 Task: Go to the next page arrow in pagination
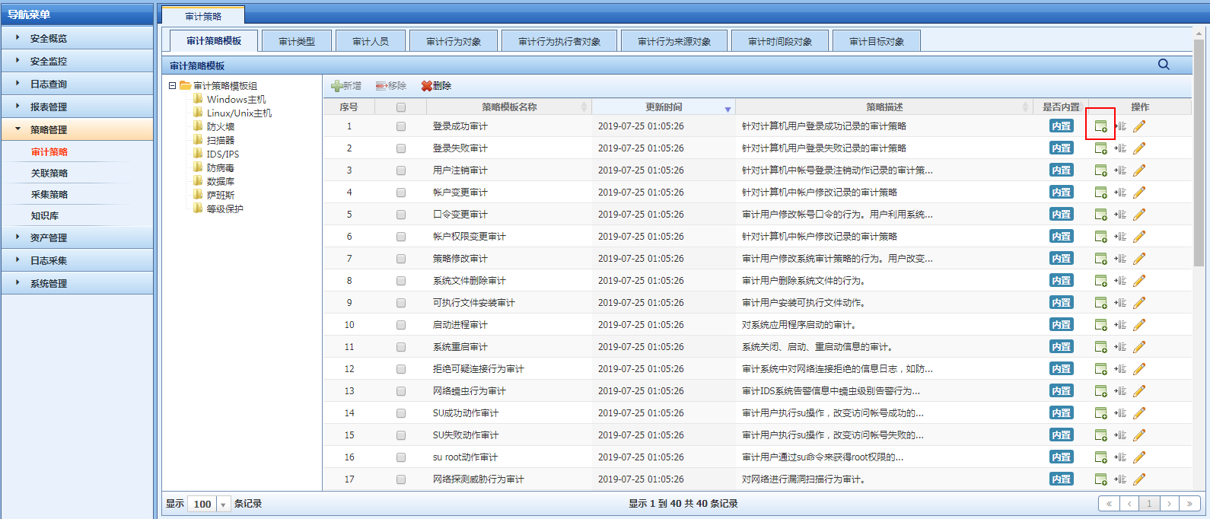point(1170,504)
